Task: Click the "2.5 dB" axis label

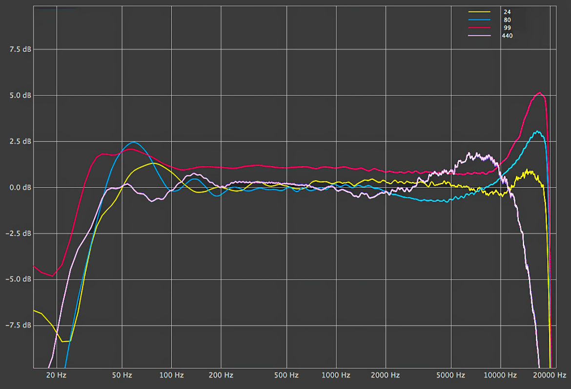Action: (x=20, y=141)
